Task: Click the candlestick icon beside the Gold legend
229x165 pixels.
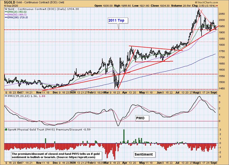Action: point(6,9)
